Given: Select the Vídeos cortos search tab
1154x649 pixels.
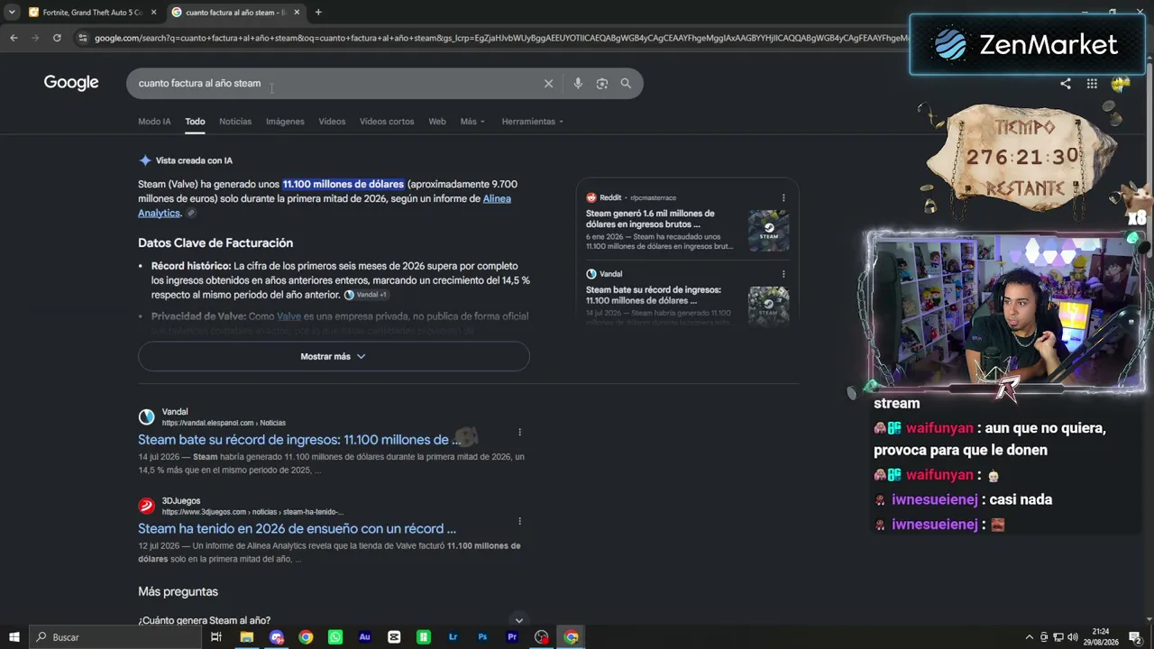Looking at the screenshot, I should (x=387, y=122).
